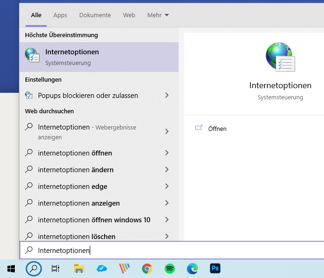Open Task View on the taskbar

click(x=56, y=269)
